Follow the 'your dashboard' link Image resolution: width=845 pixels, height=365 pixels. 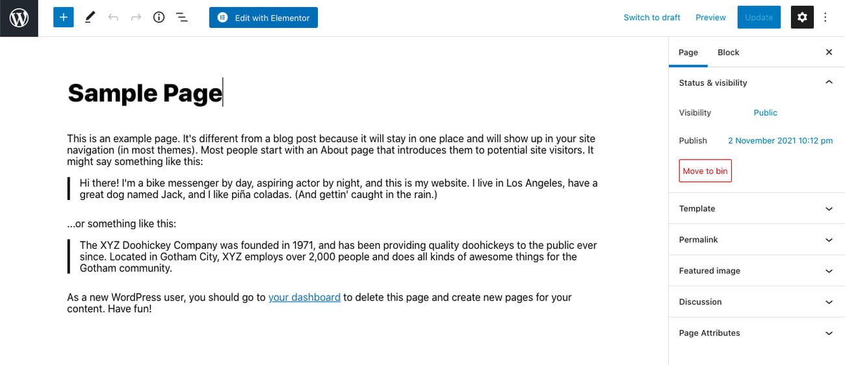[x=304, y=297]
